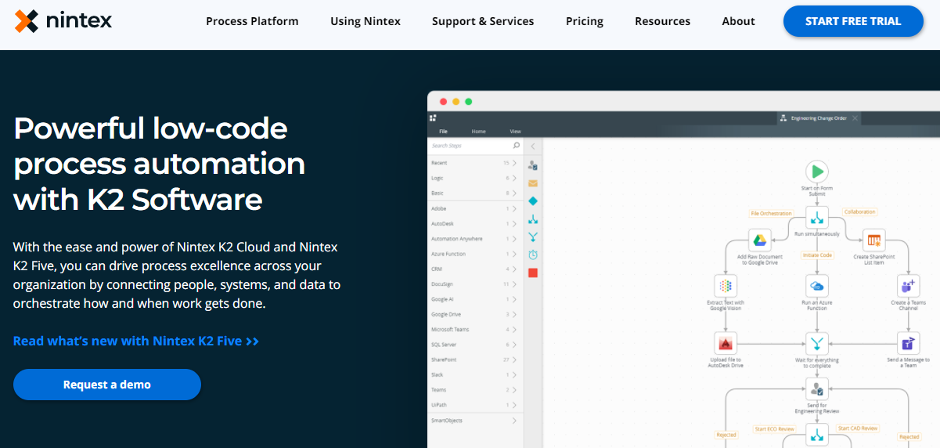Select the Run simultaneously step icon
Image resolution: width=940 pixels, height=448 pixels.
click(817, 217)
